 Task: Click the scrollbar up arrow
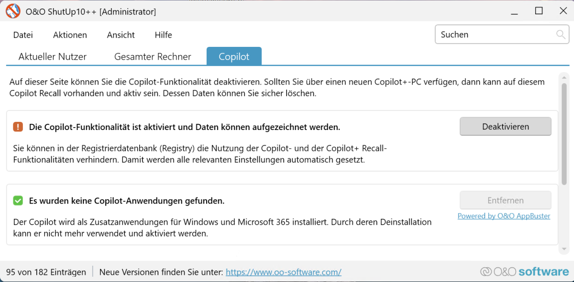[x=564, y=77]
